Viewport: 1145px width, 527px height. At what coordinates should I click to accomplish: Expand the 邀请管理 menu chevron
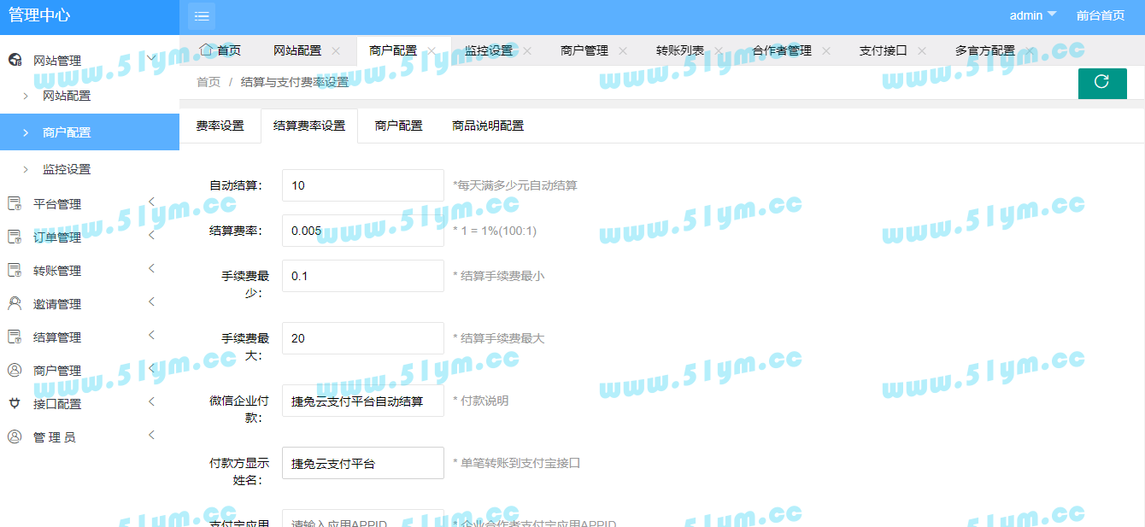[152, 302]
